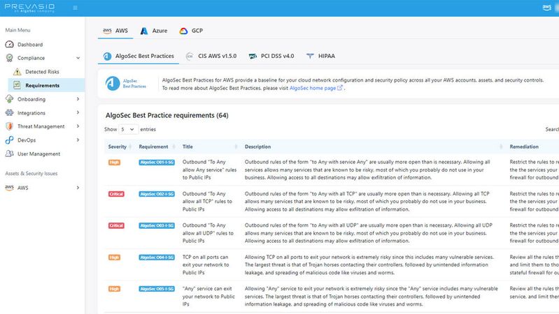Click the Remediation column header
559x314 pixels.
(524, 147)
